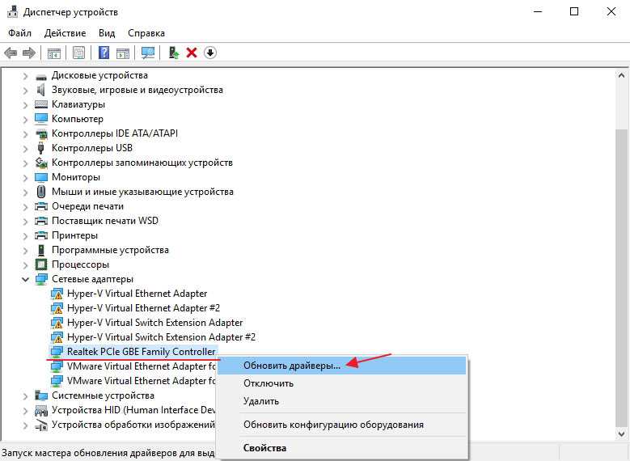The width and height of the screenshot is (630, 461).
Task: Click the vertical scrollbar thumb
Action: [x=622, y=277]
